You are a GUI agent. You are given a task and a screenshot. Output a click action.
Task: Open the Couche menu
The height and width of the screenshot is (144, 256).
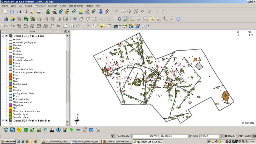[x=29, y=6]
